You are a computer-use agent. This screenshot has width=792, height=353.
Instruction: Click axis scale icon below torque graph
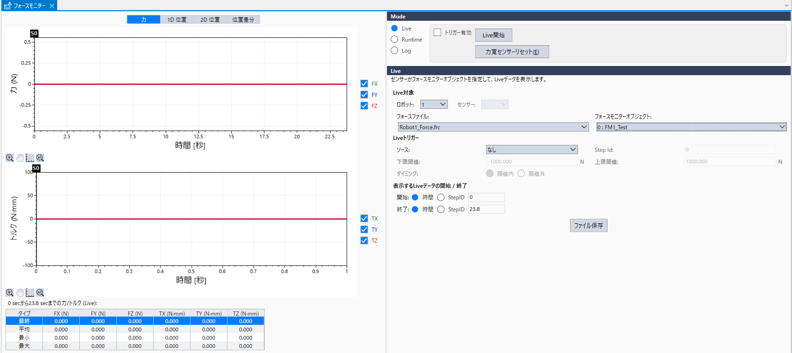pyautogui.click(x=30, y=293)
